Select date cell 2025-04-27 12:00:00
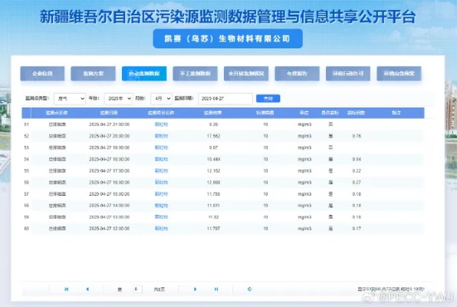Viewport: 457px width, 307px height. 110,229
